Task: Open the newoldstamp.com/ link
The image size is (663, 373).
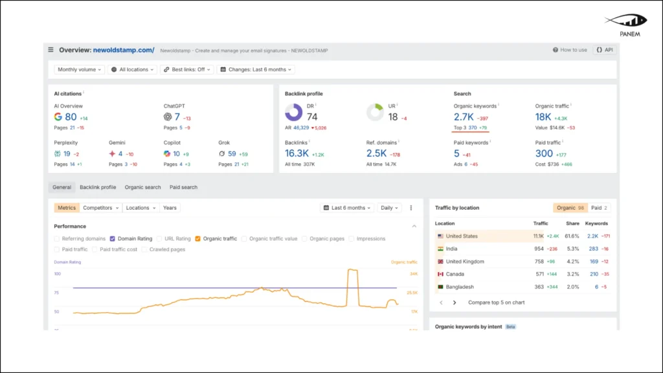Action: (124, 50)
